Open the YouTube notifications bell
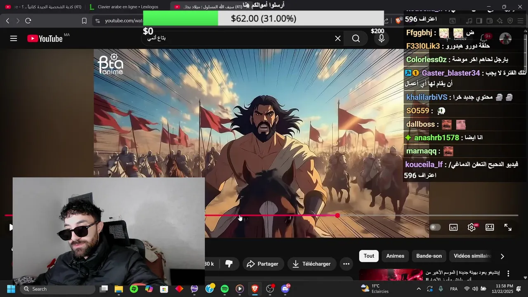The height and width of the screenshot is (297, 528). (484, 38)
